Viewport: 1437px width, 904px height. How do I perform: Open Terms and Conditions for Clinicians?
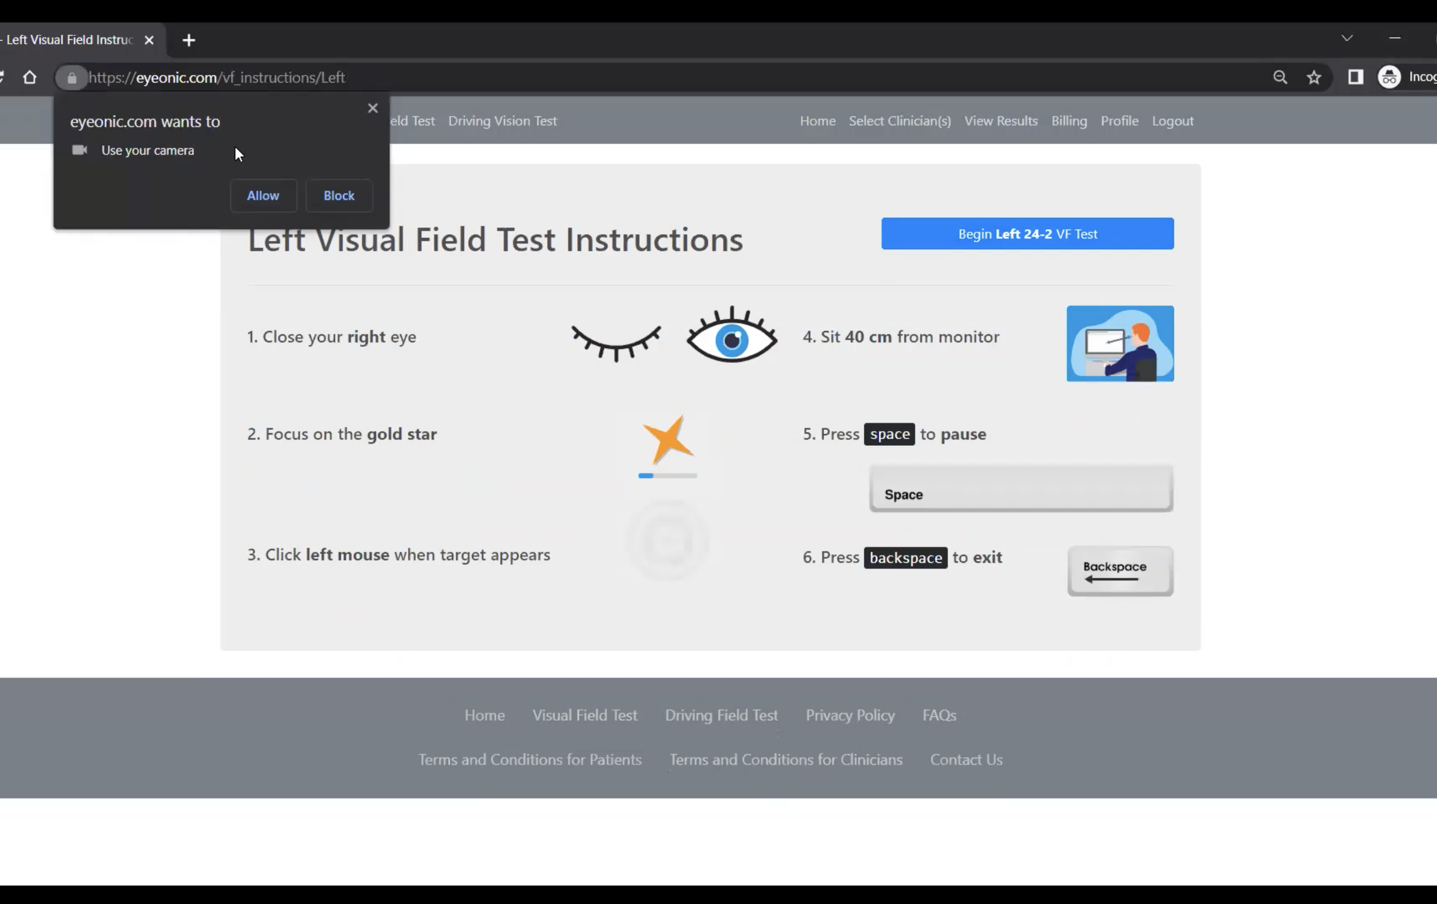point(786,760)
